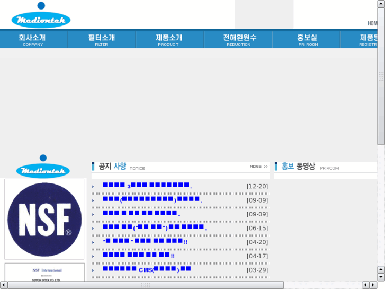The width and height of the screenshot is (385, 289).
Task: Open the CMS notice dated 03-29
Action: click(x=147, y=269)
